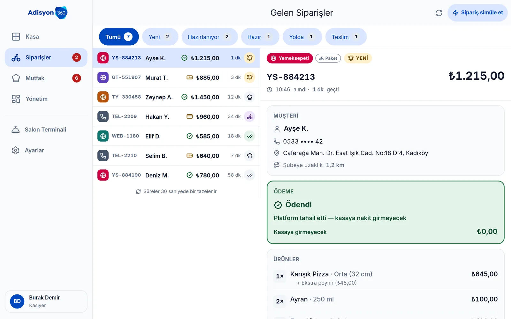
Task: Click delivered status icon for Deniz M.
Action: pyautogui.click(x=249, y=175)
